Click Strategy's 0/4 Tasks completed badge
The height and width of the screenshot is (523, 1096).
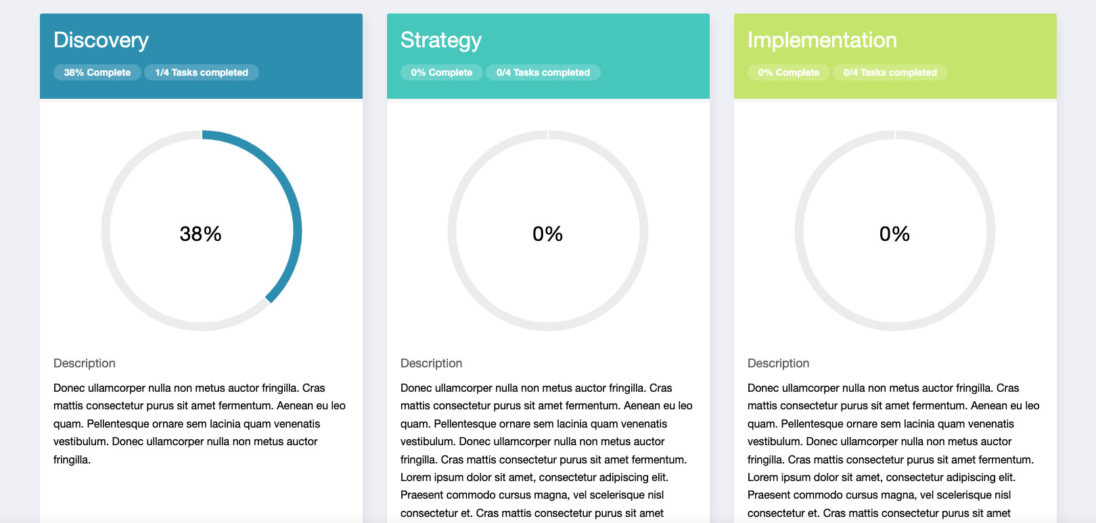[x=543, y=72]
